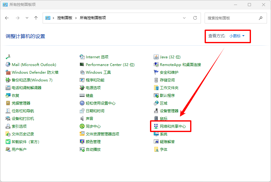Click the search magnifier icon
This screenshot has width=271, height=182.
(x=261, y=18)
